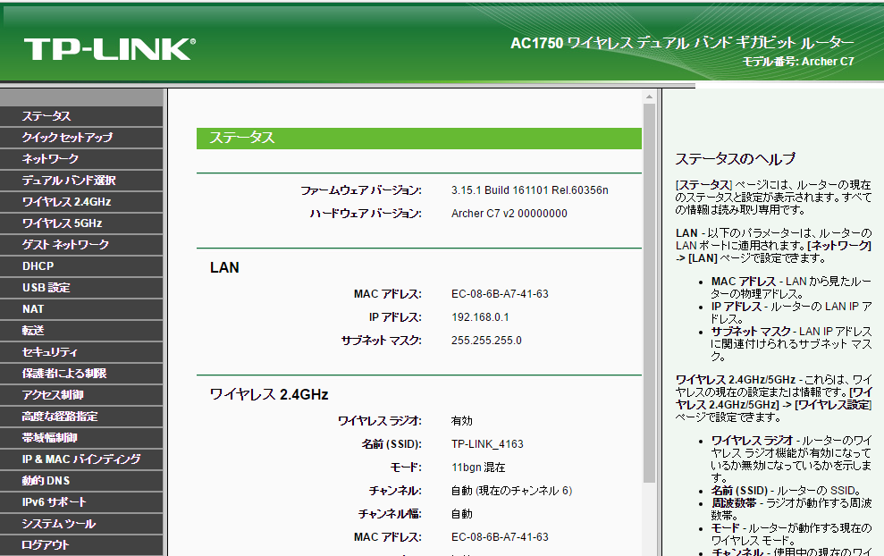Click ステータスのヘルプ help title
The height and width of the screenshot is (556, 884).
735,159
